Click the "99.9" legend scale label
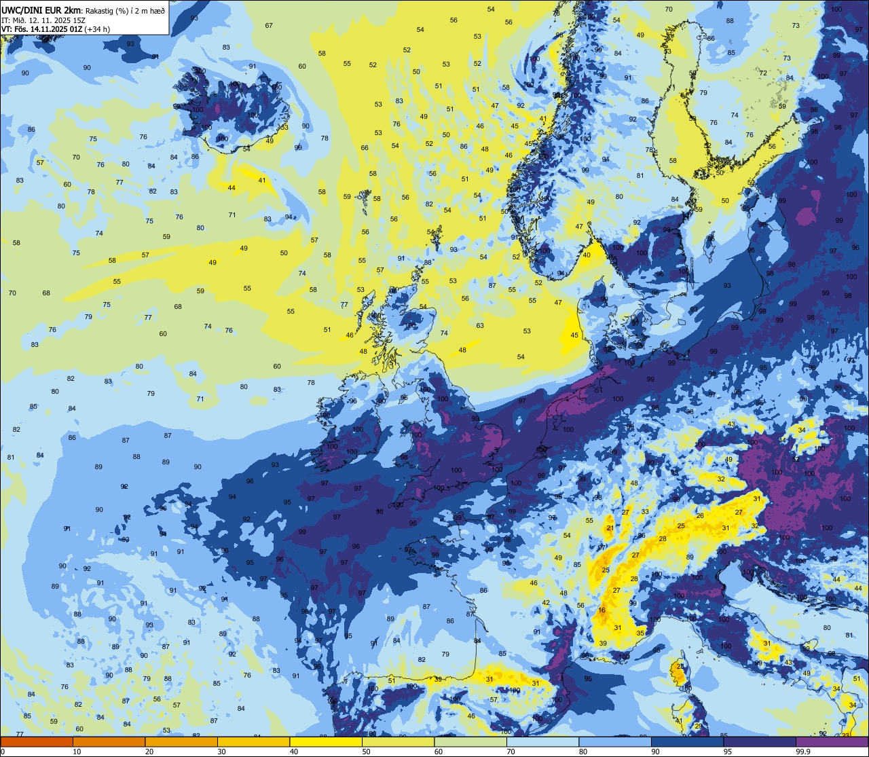Image resolution: width=869 pixels, height=757 pixels. [x=805, y=752]
